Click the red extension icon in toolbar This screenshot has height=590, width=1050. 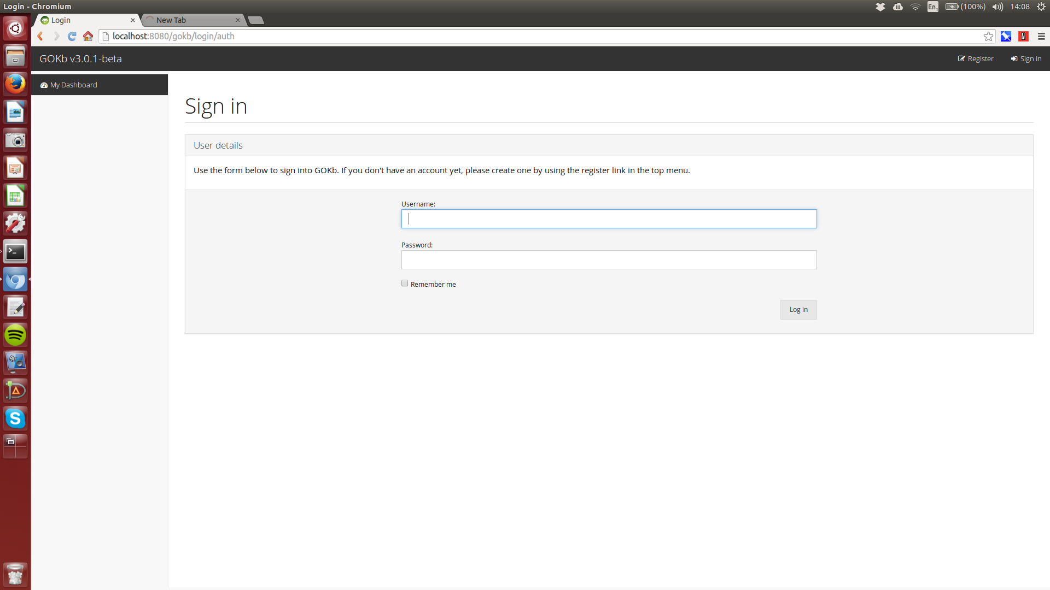(x=1023, y=36)
